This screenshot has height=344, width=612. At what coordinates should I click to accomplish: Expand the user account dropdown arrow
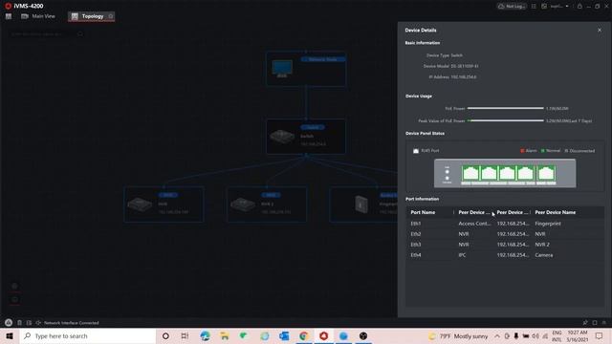[x=567, y=7]
